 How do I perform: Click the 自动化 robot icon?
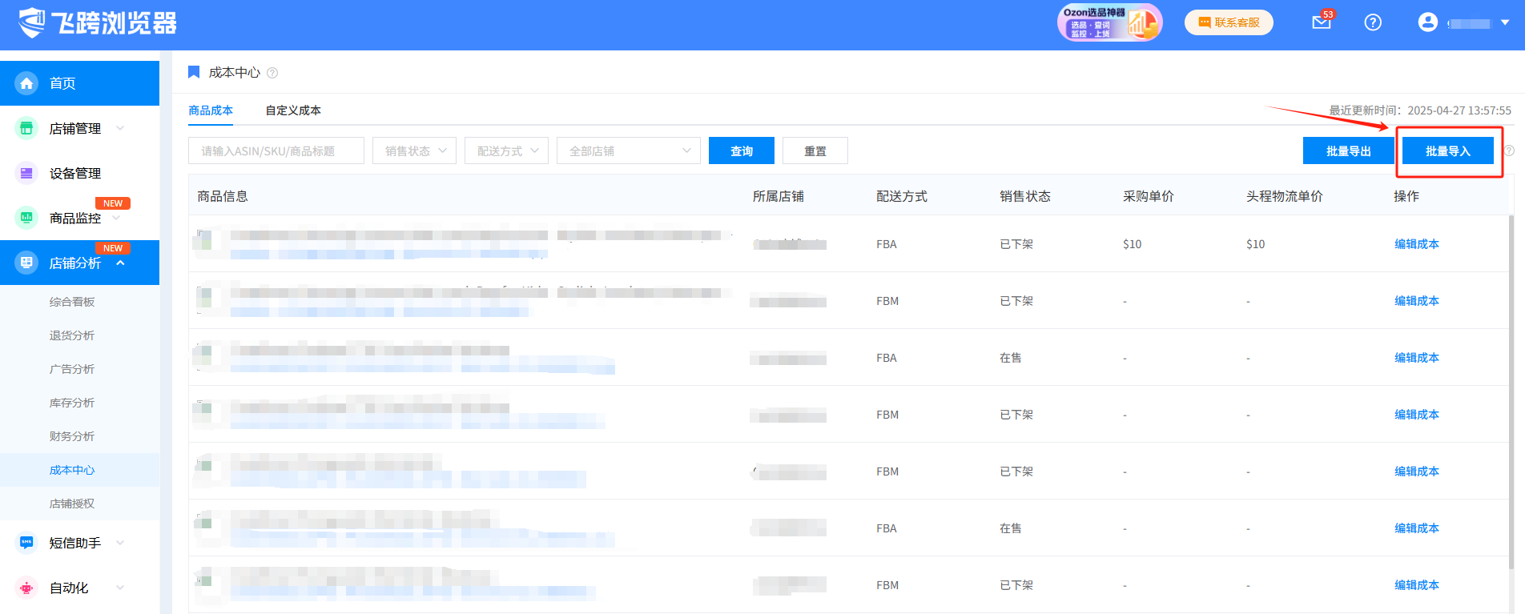26,588
